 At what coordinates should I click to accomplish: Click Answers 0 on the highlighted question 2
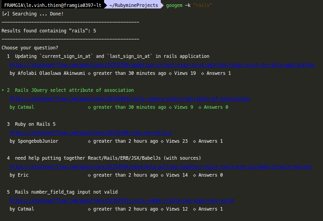216,107
